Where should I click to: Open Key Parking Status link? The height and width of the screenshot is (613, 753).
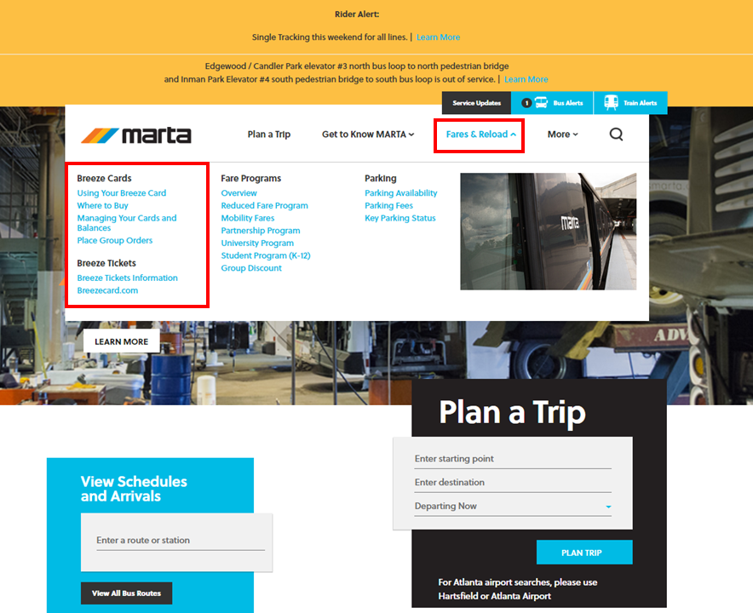400,218
